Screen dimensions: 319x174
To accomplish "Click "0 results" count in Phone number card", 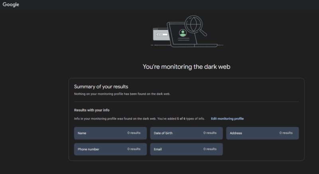I will 134,149.
